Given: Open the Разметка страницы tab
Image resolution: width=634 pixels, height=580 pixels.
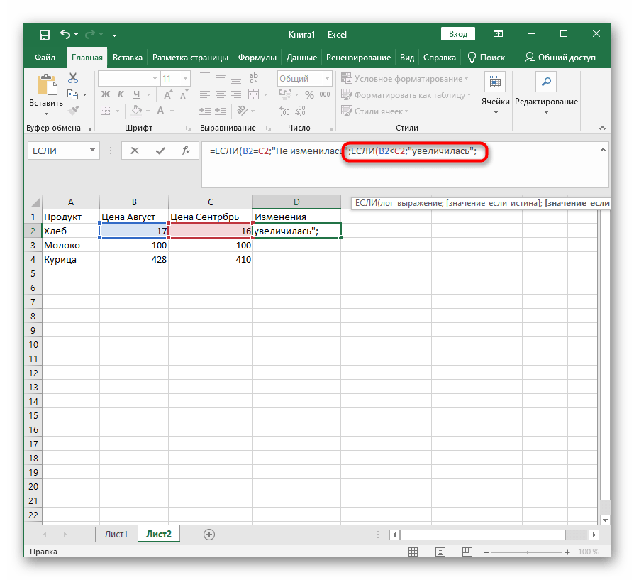Looking at the screenshot, I should [190, 58].
